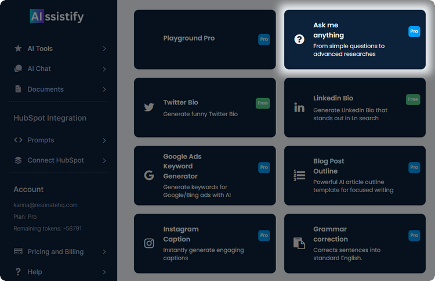This screenshot has width=435, height=281.
Task: Expand the Prompts menu arrow
Action: pos(104,140)
